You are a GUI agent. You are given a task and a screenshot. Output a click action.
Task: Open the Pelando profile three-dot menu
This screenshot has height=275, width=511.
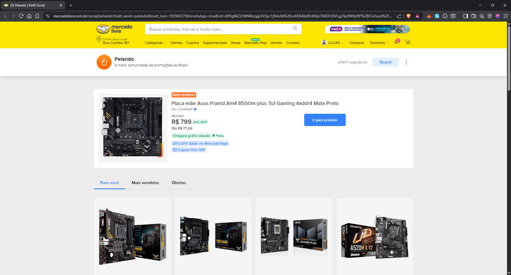[x=406, y=62]
